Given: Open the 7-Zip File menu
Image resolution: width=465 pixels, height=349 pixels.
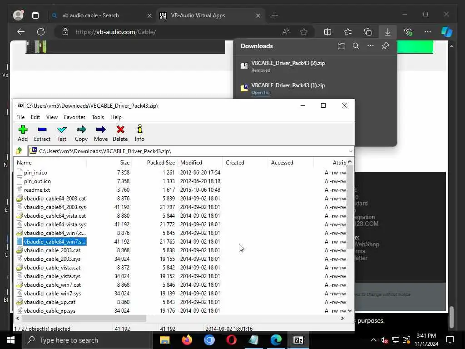Looking at the screenshot, I should (20, 117).
